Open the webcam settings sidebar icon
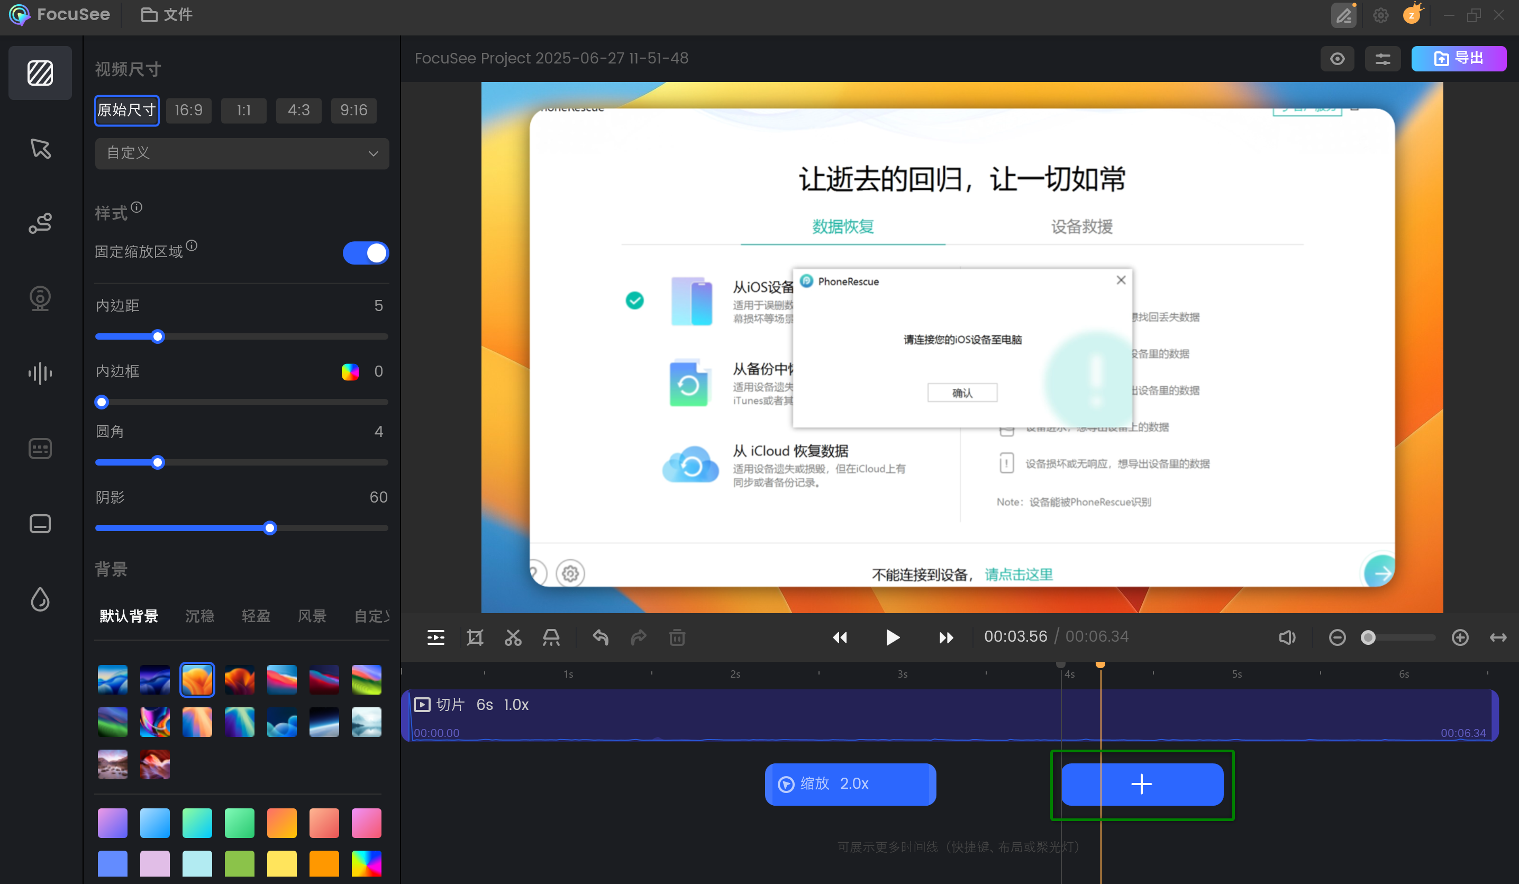Viewport: 1519px width, 884px height. coord(40,298)
